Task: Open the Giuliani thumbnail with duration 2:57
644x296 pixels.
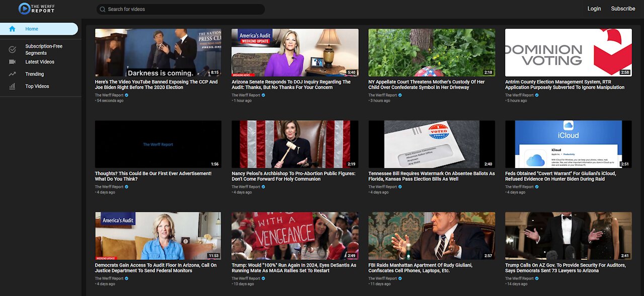Action: coord(432,236)
